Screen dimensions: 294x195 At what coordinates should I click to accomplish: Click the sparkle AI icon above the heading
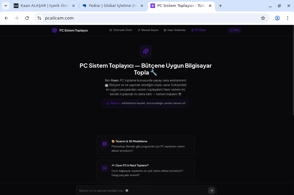[146, 51]
